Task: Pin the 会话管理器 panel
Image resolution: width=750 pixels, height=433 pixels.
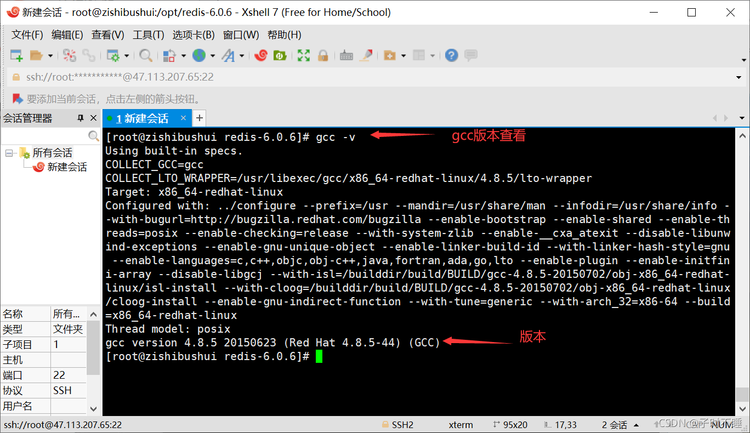Action: coord(81,118)
